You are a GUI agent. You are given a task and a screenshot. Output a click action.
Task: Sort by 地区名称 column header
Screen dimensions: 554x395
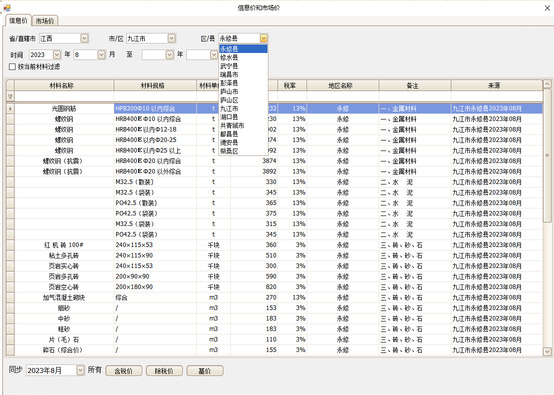343,85
